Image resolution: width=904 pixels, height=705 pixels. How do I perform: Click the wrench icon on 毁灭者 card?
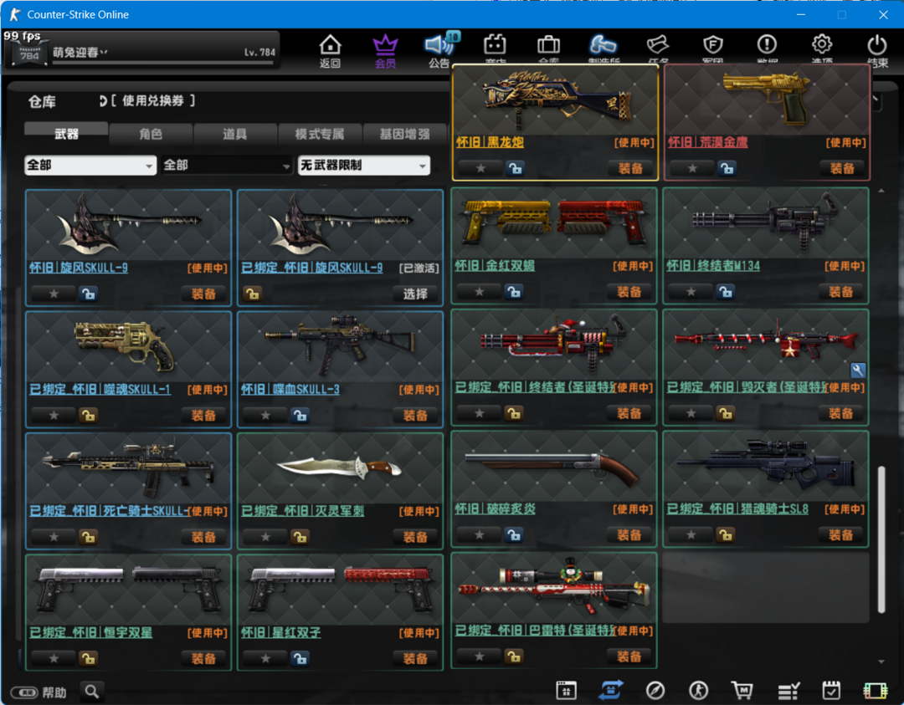coord(857,370)
